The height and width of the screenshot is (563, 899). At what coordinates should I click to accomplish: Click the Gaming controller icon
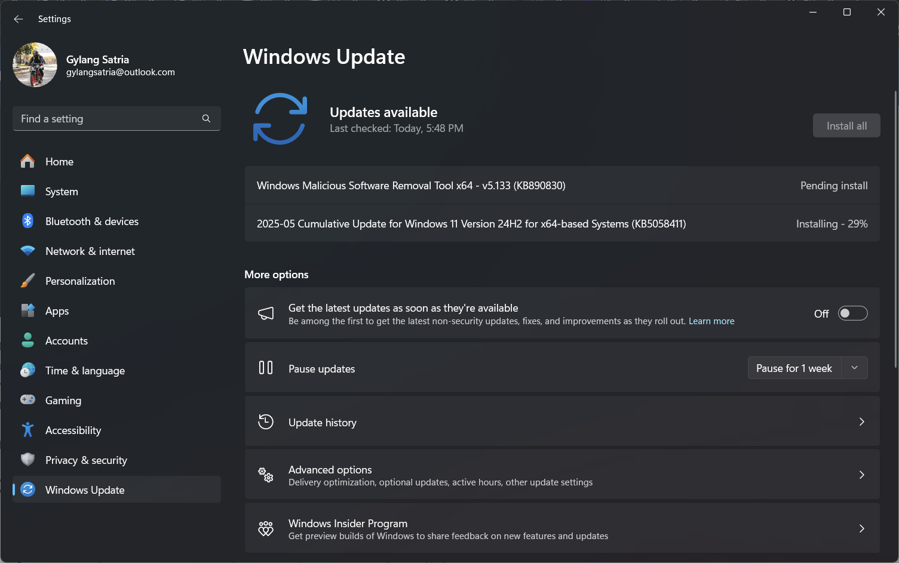point(27,399)
